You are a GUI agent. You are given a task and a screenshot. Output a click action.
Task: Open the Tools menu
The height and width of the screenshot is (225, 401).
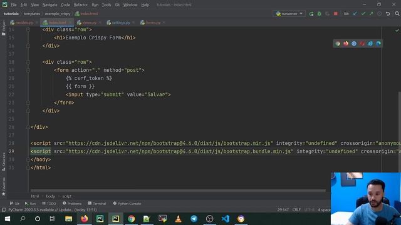tap(107, 5)
